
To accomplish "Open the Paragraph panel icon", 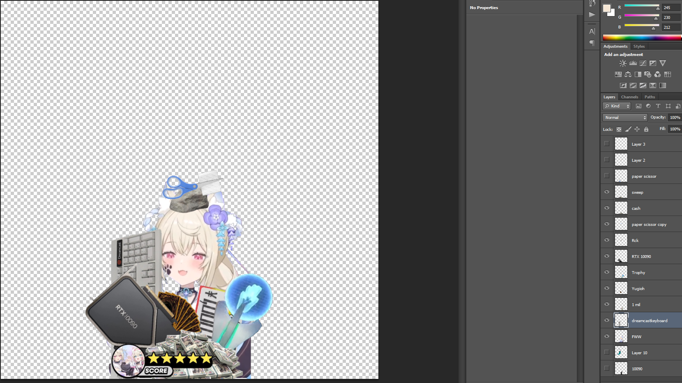I will (592, 43).
